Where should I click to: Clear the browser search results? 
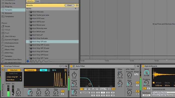[x=69, y=5]
